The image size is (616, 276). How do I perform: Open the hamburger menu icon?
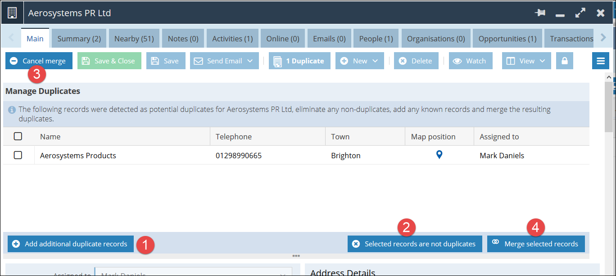click(600, 61)
